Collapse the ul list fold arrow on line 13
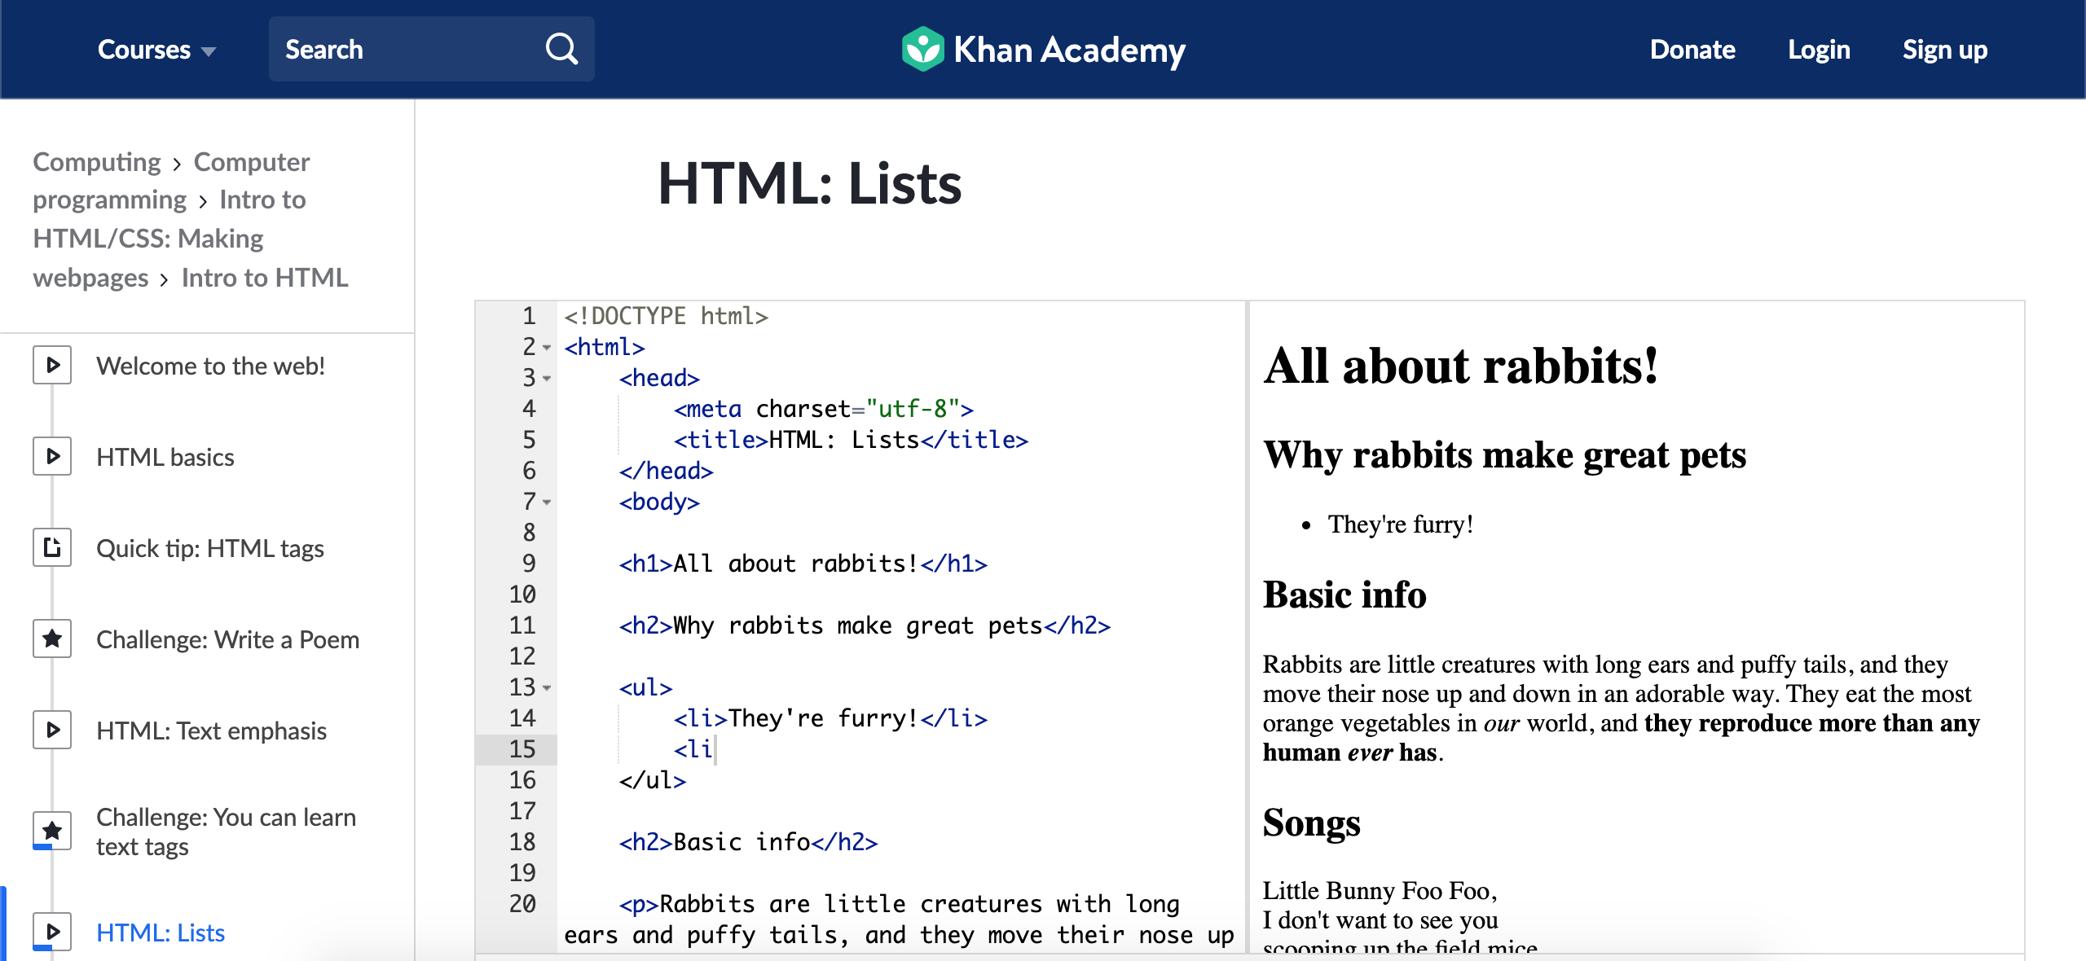 pos(546,688)
